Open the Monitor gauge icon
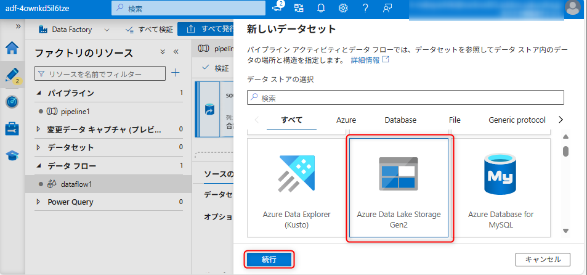 click(12, 102)
